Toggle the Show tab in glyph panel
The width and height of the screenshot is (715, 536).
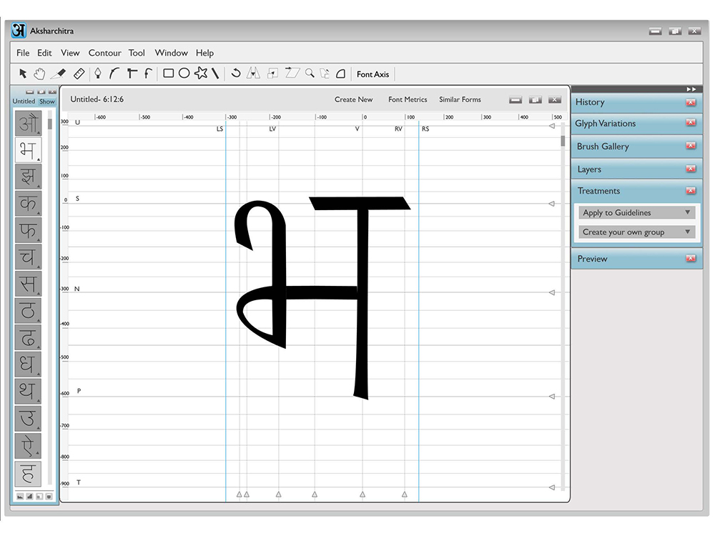(47, 101)
